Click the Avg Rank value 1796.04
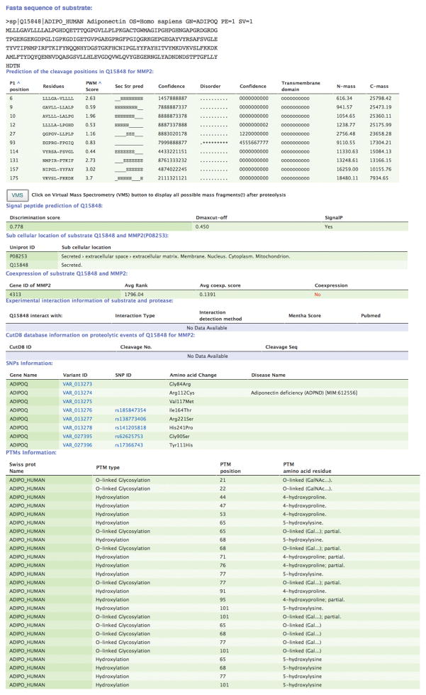This screenshot has height=695, width=426. coord(134,295)
